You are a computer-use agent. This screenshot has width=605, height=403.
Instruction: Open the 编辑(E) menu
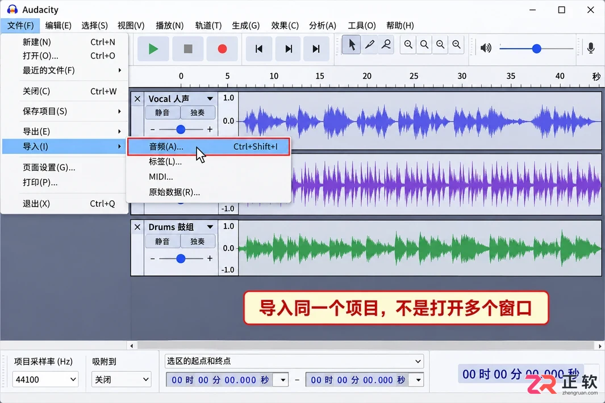[59, 26]
